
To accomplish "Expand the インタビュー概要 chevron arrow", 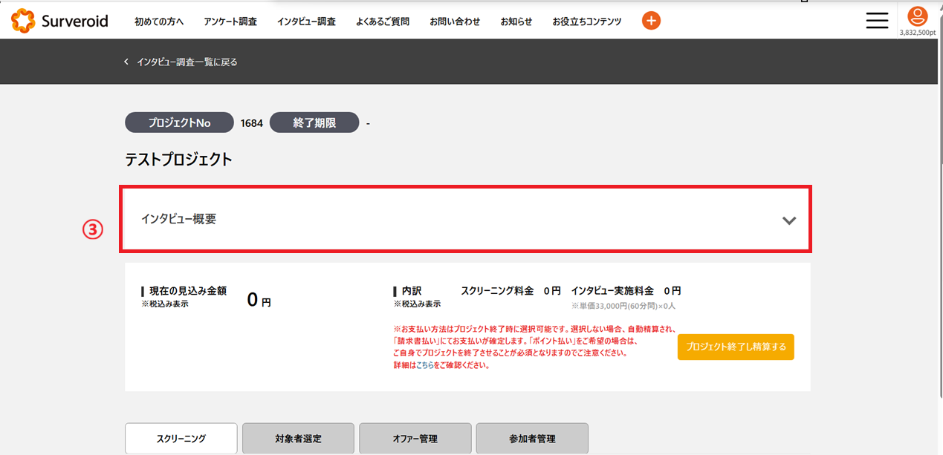I will tap(789, 220).
